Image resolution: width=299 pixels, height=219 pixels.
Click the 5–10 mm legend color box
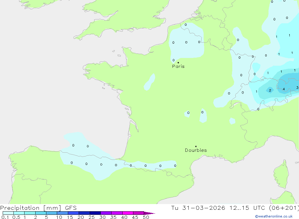pos(52,213)
